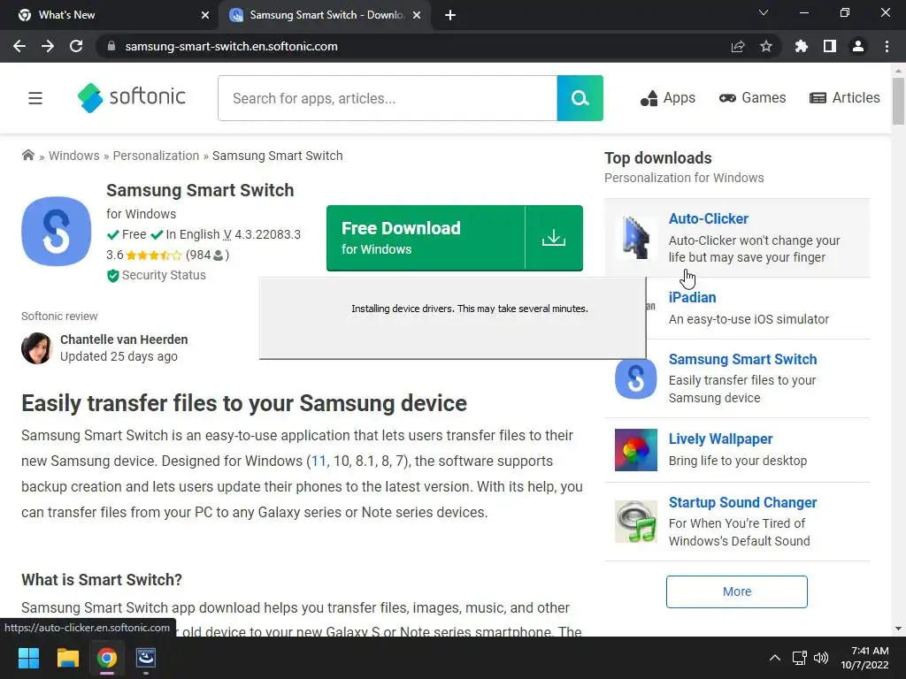Click sidebar Samsung Smart Switch icon
The height and width of the screenshot is (679, 906).
pyautogui.click(x=635, y=378)
